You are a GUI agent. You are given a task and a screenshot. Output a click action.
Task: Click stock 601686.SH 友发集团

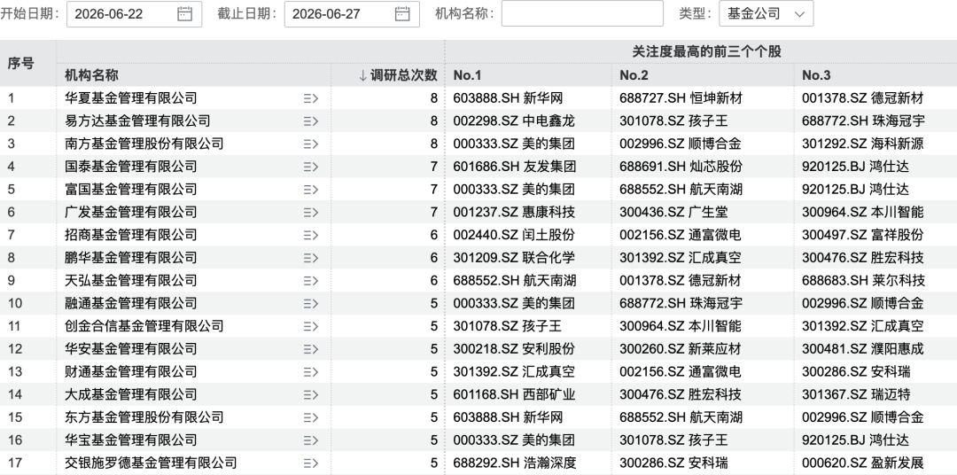[515, 167]
